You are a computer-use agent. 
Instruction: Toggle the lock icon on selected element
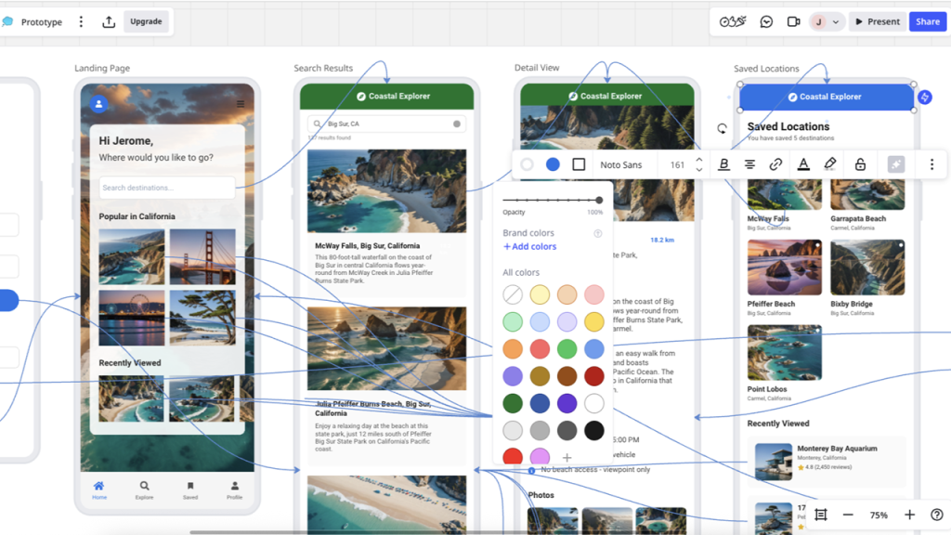coord(860,164)
